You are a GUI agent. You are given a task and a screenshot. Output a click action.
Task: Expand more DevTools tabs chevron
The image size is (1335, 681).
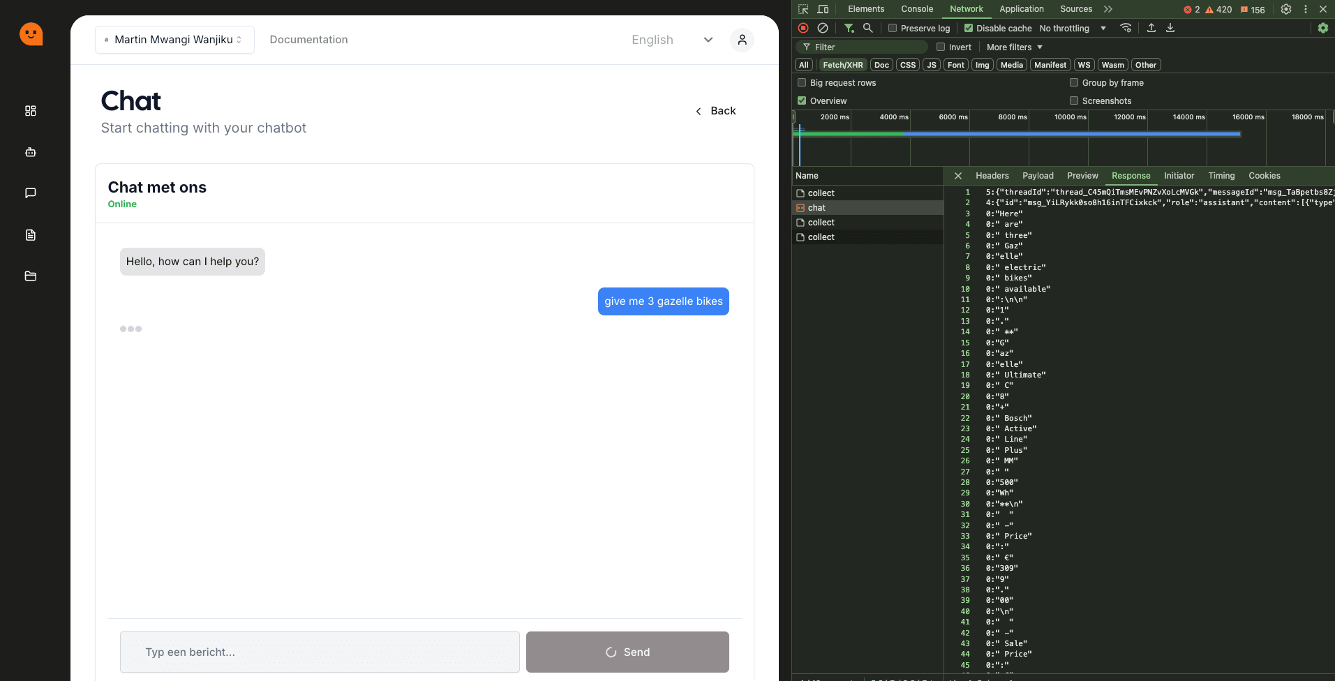(1108, 9)
